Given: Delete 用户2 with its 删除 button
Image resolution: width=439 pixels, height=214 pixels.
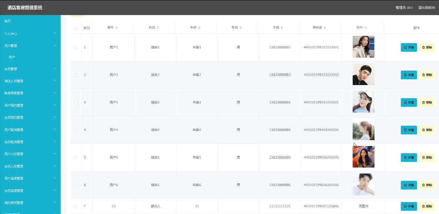Looking at the screenshot, I should tap(427, 75).
